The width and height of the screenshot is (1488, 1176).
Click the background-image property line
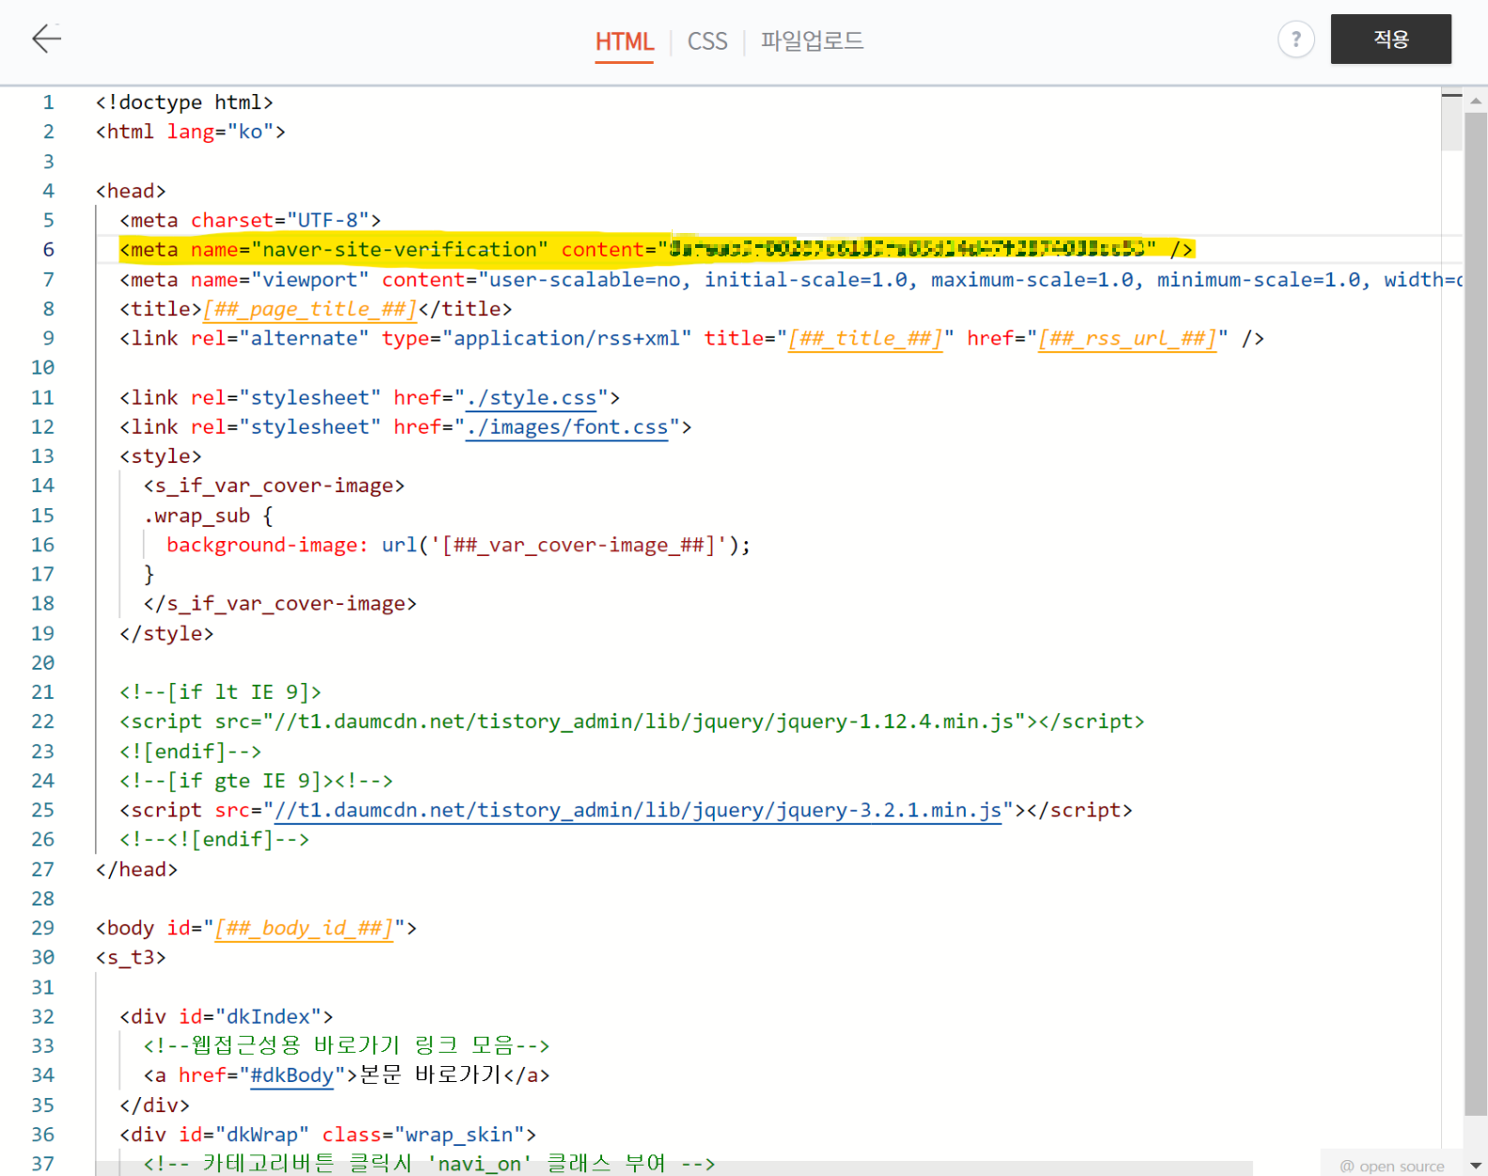pyautogui.click(x=458, y=545)
